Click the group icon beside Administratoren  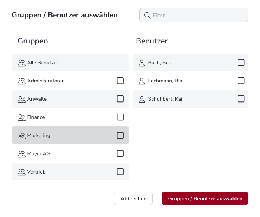[x=21, y=81]
